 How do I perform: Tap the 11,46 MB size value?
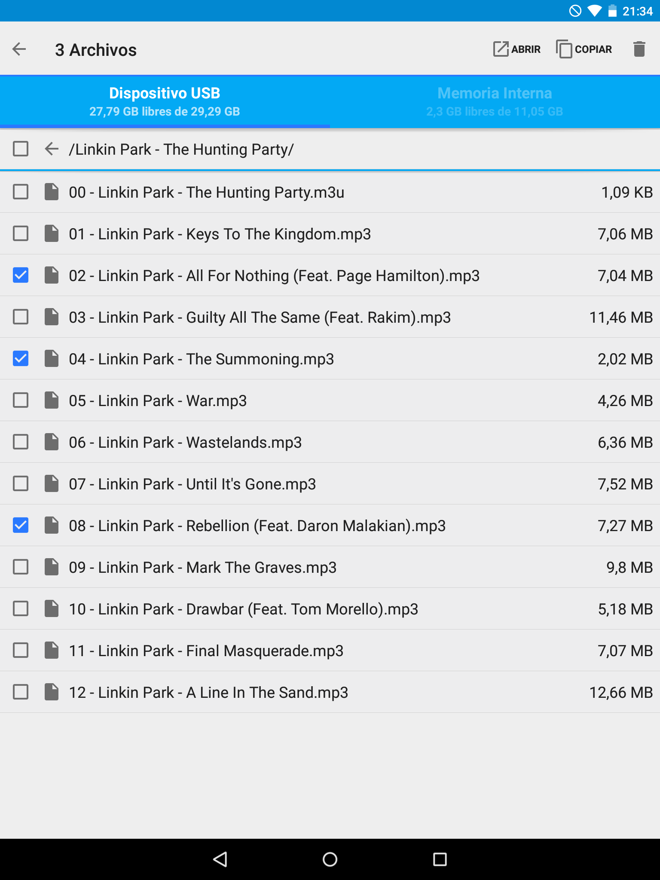tap(621, 318)
